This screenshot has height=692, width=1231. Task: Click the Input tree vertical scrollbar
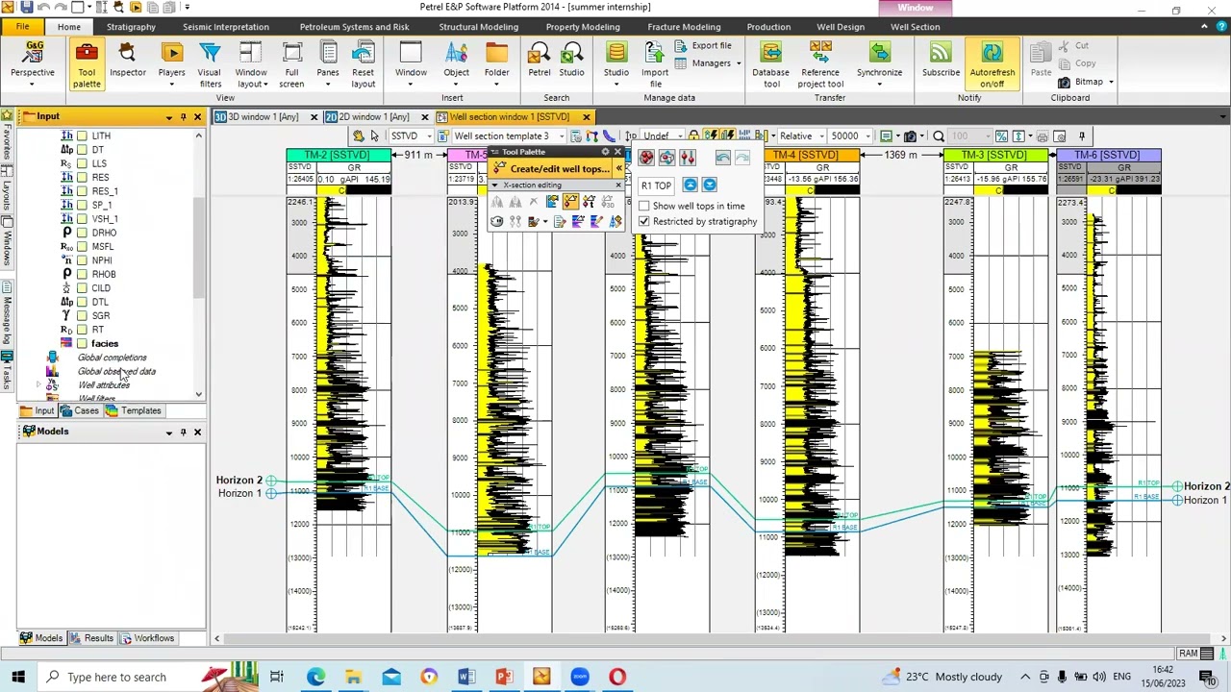199,248
